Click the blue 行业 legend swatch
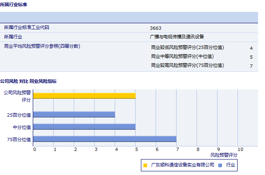The height and width of the screenshot is (175, 265). point(220,165)
